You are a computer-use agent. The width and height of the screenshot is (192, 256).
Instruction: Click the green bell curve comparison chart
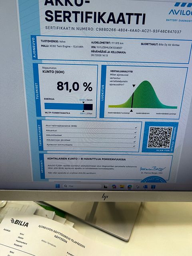click(143, 95)
